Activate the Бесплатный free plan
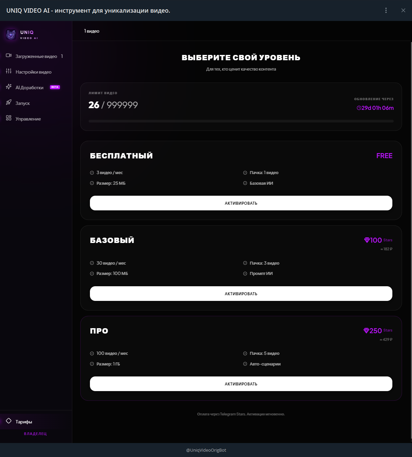This screenshot has height=457, width=412. coord(241,203)
